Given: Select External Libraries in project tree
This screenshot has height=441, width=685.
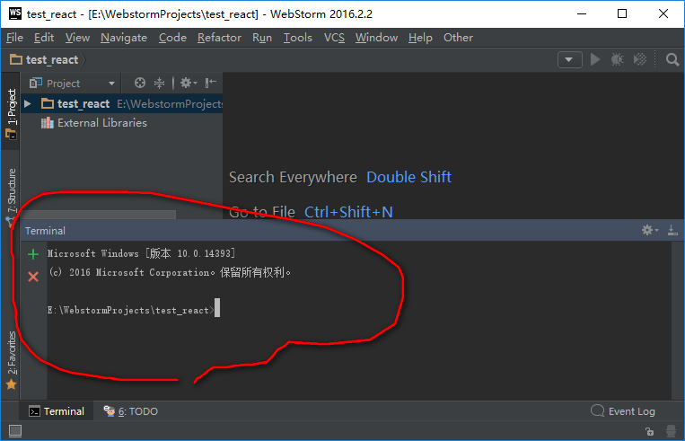Looking at the screenshot, I should pyautogui.click(x=101, y=123).
